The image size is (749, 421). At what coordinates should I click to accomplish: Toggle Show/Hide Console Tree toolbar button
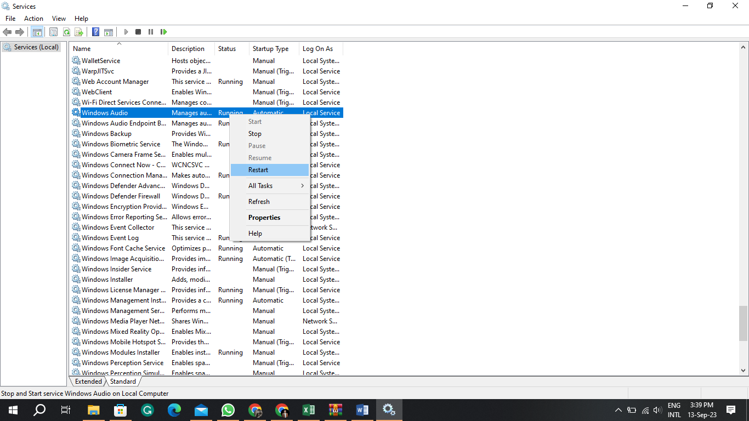(37, 32)
